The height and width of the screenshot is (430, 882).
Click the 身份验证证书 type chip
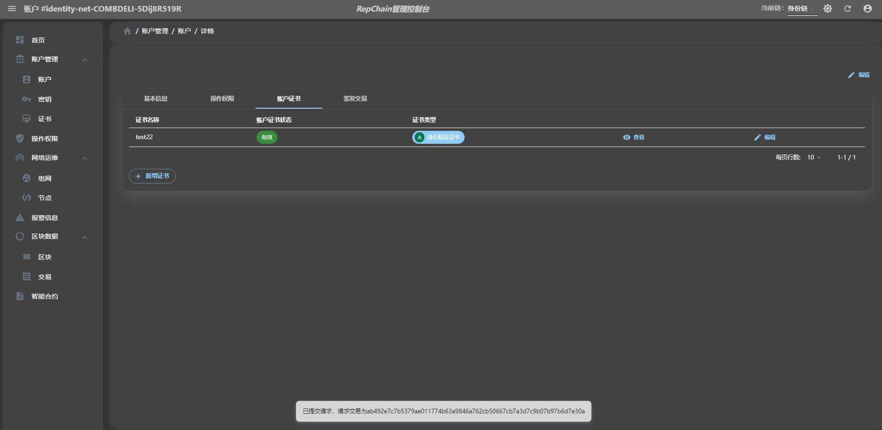pos(438,137)
